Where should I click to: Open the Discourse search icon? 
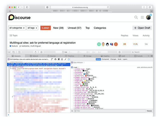[x=136, y=17]
